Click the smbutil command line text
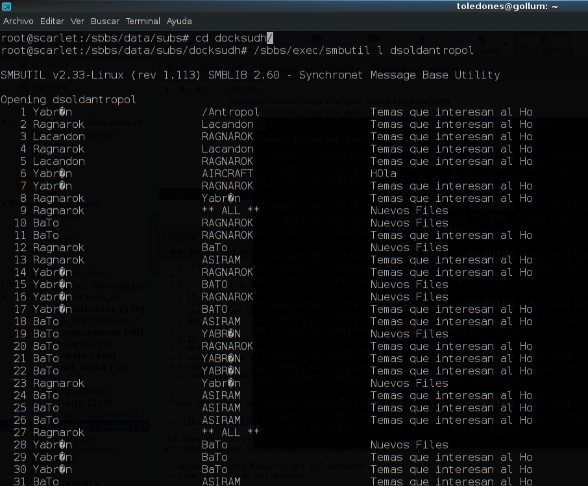The width and height of the screenshot is (588, 486). point(363,50)
